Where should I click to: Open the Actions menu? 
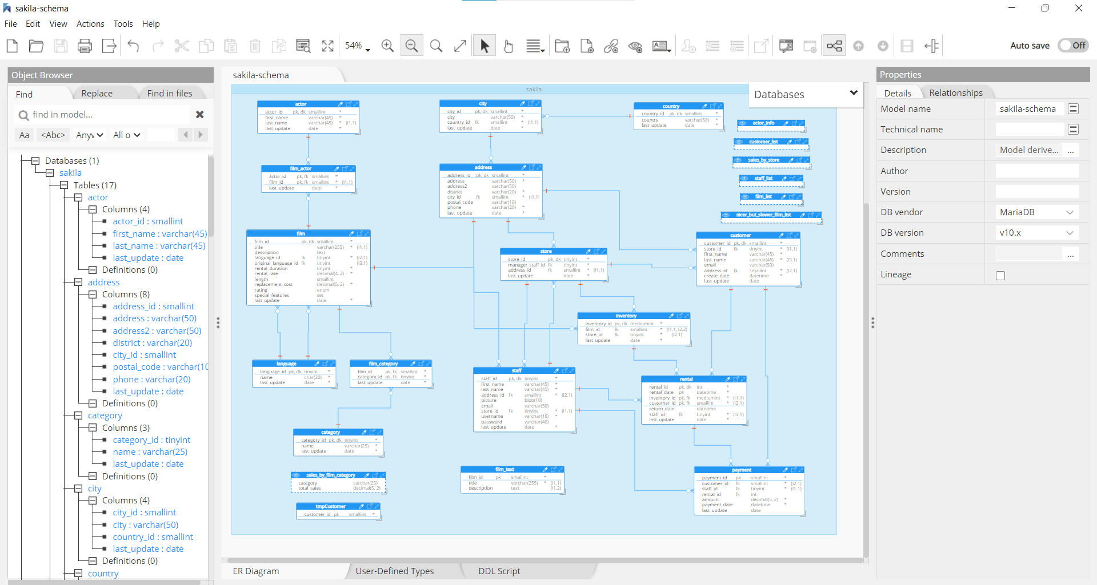(90, 24)
